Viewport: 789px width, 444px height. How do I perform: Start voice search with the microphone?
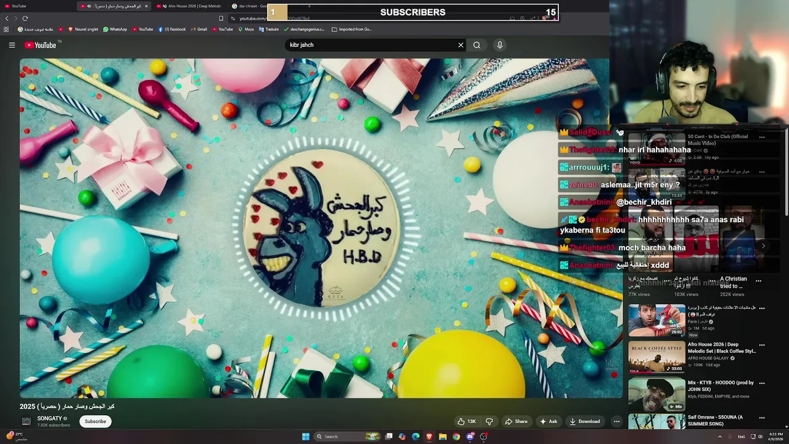[x=500, y=45]
